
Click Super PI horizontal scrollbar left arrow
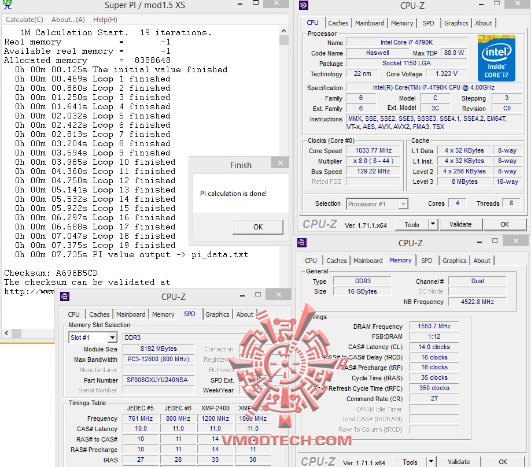[6, 333]
